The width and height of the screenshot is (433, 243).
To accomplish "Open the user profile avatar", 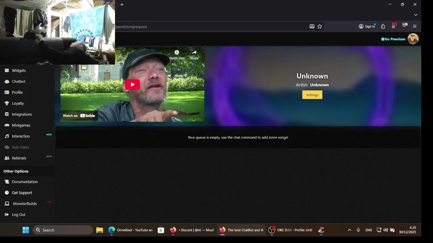I will pyautogui.click(x=413, y=39).
